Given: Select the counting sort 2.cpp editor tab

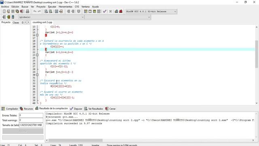Looking at the screenshot, I should pyautogui.click(x=42, y=22).
